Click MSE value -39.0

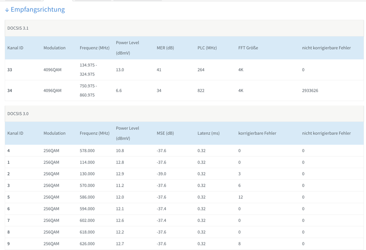click(161, 174)
